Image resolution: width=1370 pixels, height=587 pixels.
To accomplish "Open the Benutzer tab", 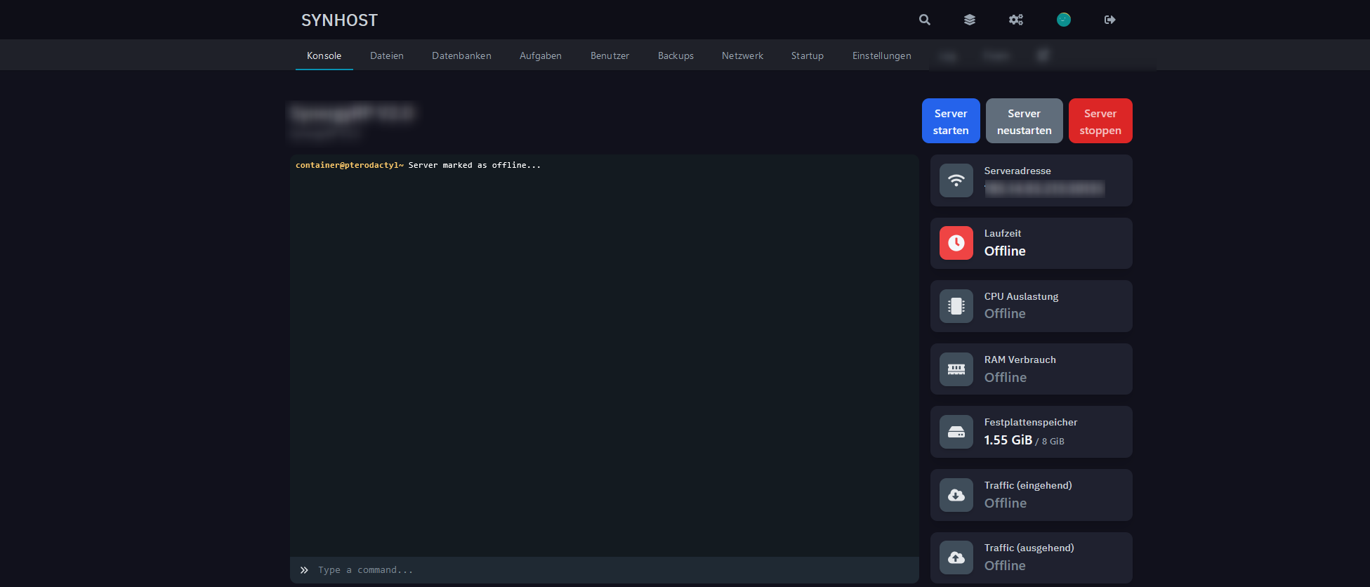I will pyautogui.click(x=610, y=55).
